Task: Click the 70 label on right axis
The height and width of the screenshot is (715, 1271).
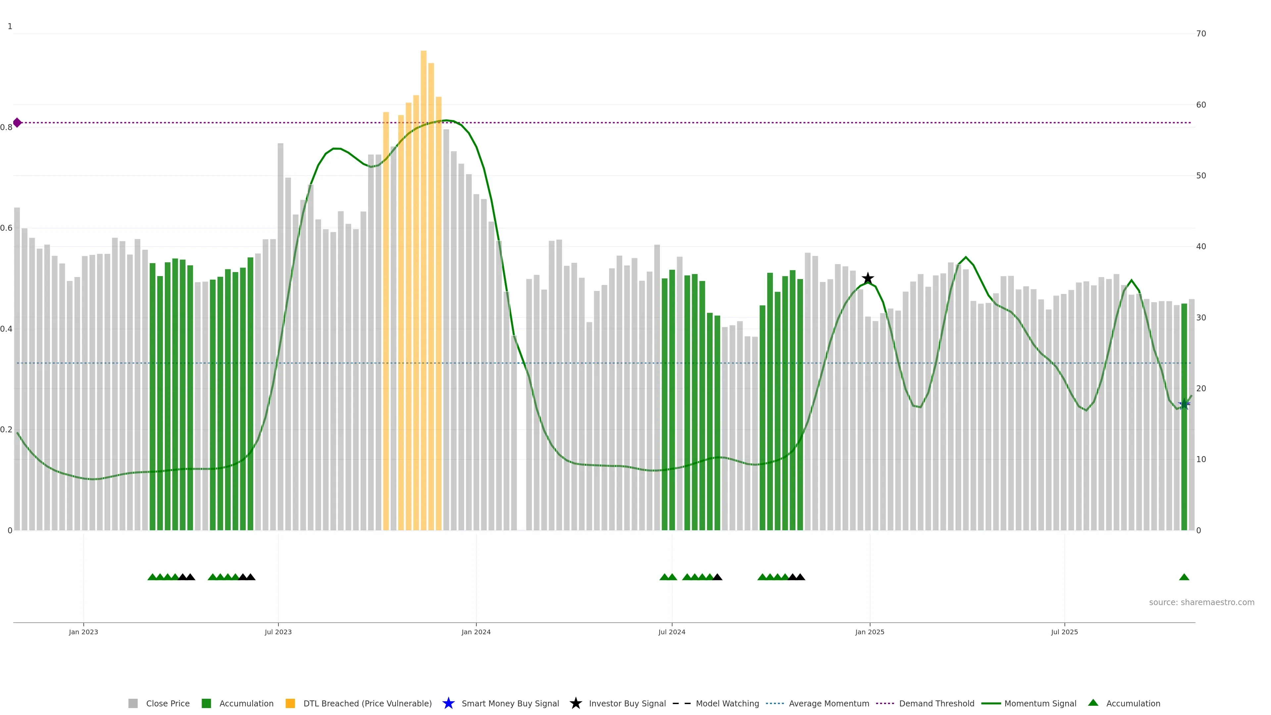Action: 1201,33
